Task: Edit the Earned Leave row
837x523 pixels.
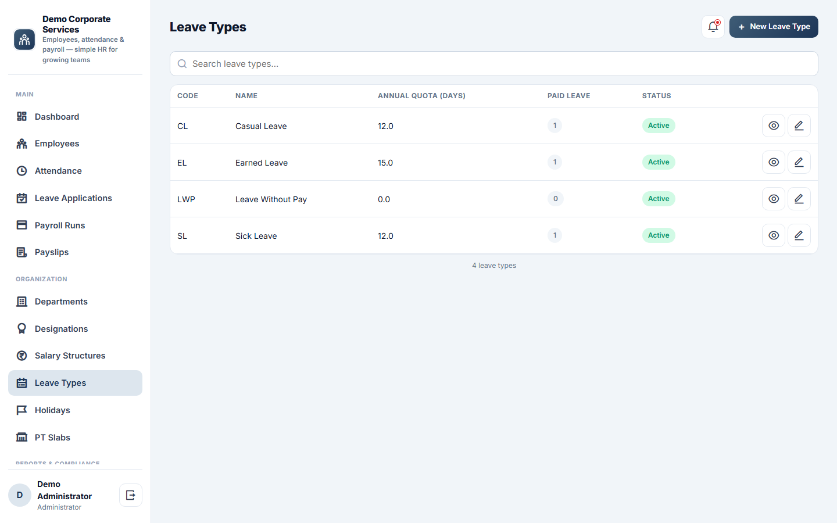Action: click(799, 162)
